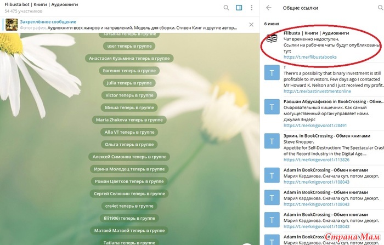Click the Flibusta books stack avatar
The image size is (384, 245).
point(272,38)
